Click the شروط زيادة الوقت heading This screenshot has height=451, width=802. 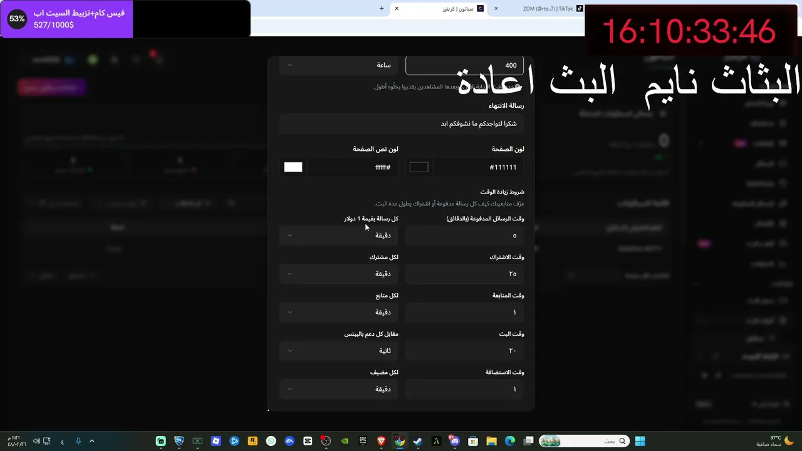[x=503, y=192]
